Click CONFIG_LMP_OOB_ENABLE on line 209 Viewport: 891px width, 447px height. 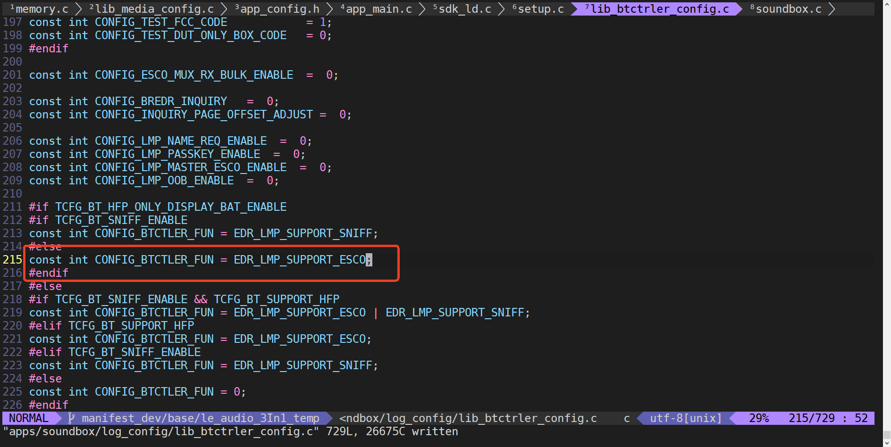point(164,181)
